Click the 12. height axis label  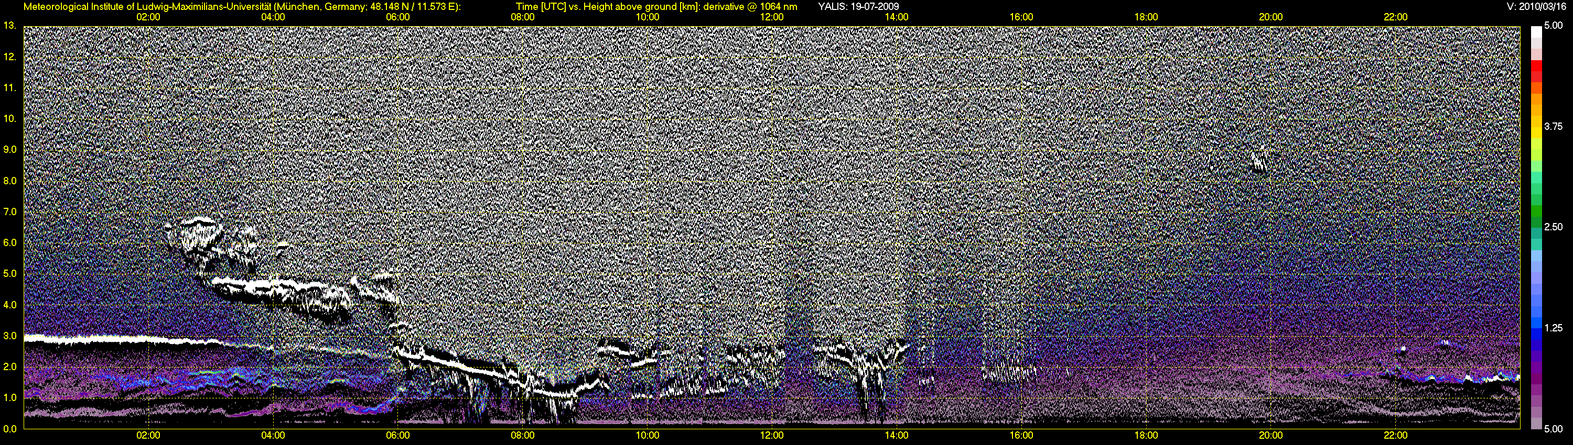[x=9, y=57]
